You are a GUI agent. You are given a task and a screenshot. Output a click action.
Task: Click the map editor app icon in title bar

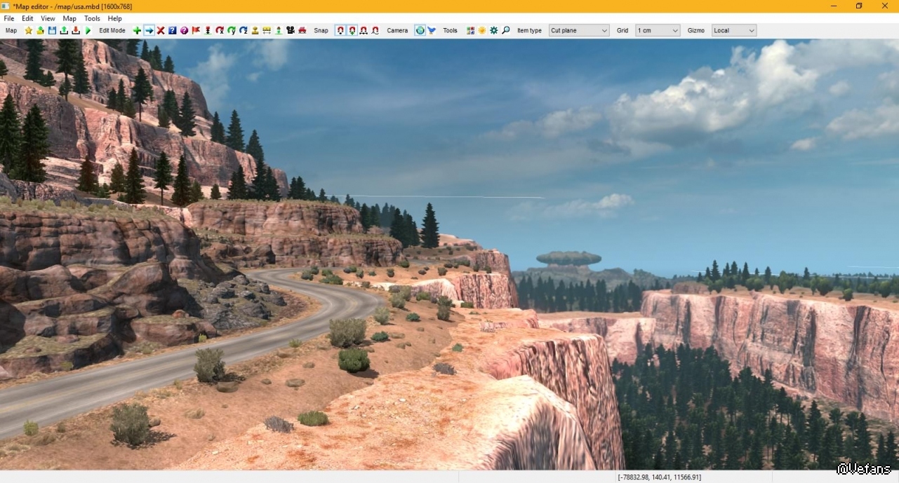pos(6,6)
